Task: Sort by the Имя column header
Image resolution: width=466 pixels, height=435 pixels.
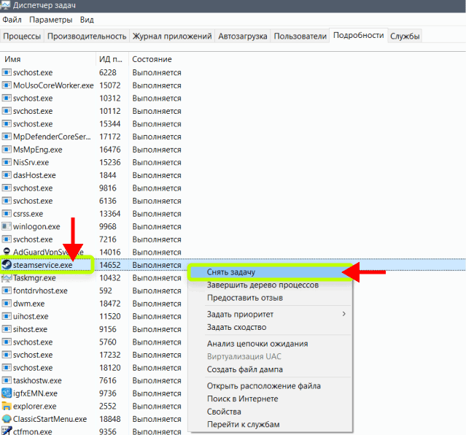Action: [48, 59]
